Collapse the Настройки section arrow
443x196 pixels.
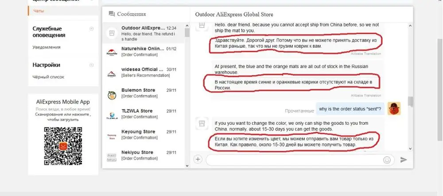click(91, 65)
